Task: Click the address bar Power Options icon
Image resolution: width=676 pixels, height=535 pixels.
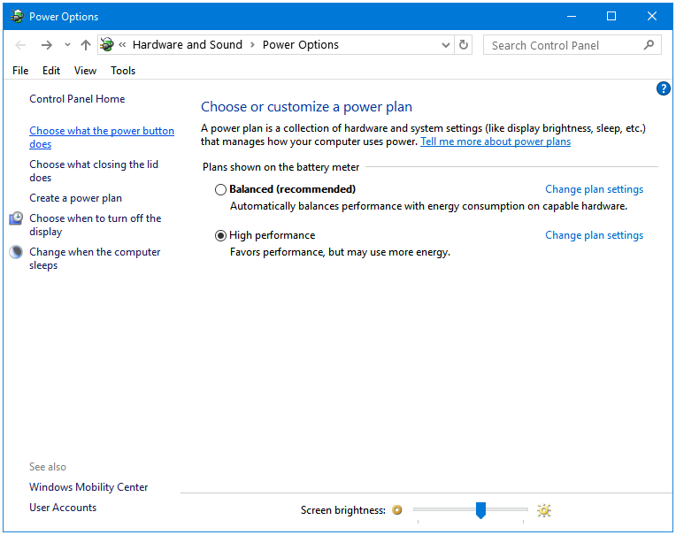Action: [x=107, y=44]
